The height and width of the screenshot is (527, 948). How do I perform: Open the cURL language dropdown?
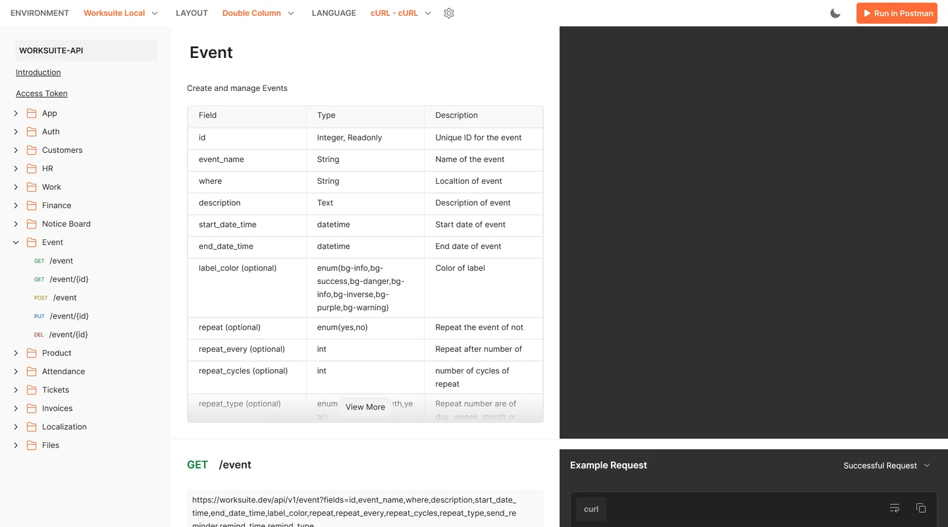click(x=401, y=13)
